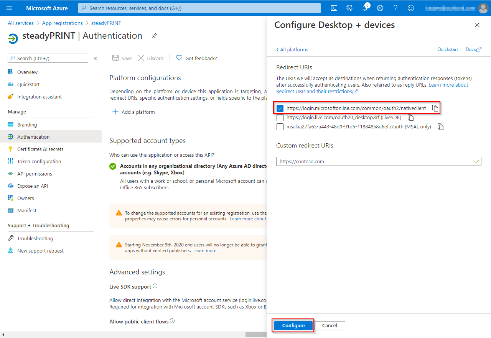Click Add a platform
The height and width of the screenshot is (338, 491).
pos(133,112)
